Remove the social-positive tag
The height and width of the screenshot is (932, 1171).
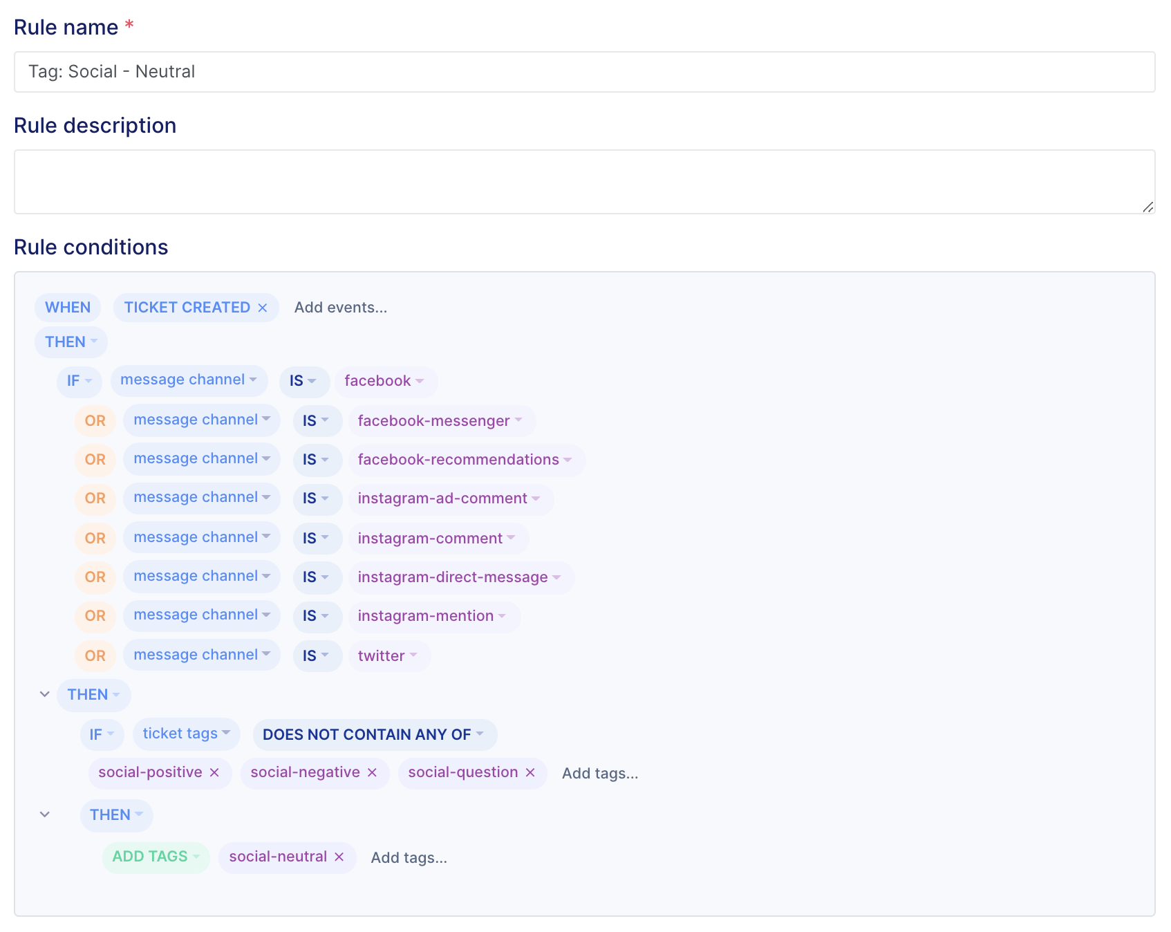(214, 772)
